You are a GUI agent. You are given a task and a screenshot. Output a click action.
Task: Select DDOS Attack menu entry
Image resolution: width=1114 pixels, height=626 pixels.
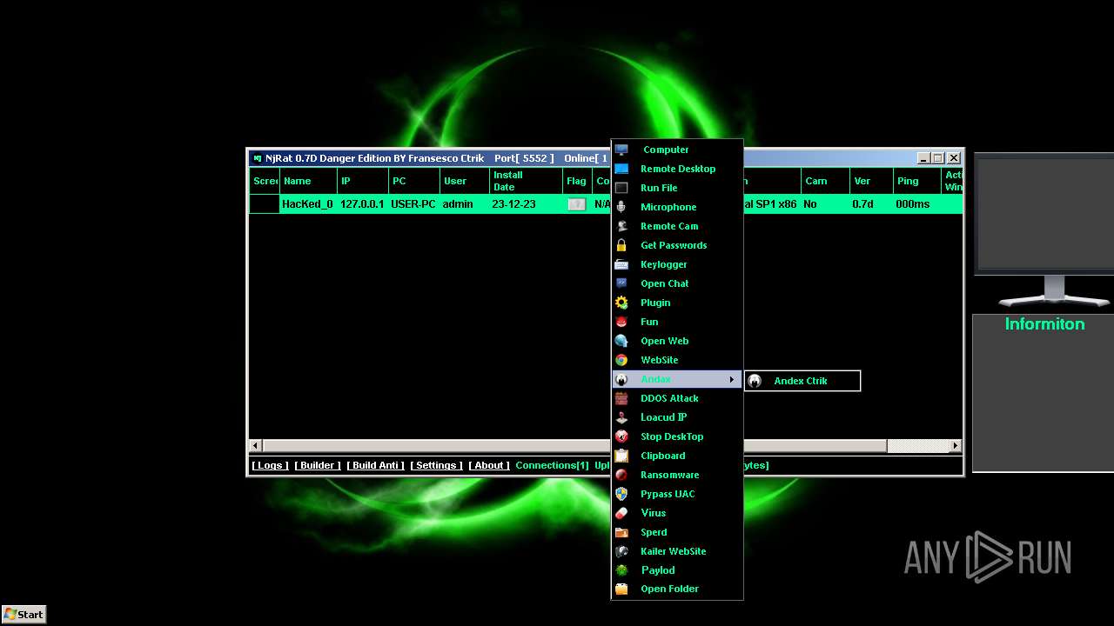coord(677,398)
